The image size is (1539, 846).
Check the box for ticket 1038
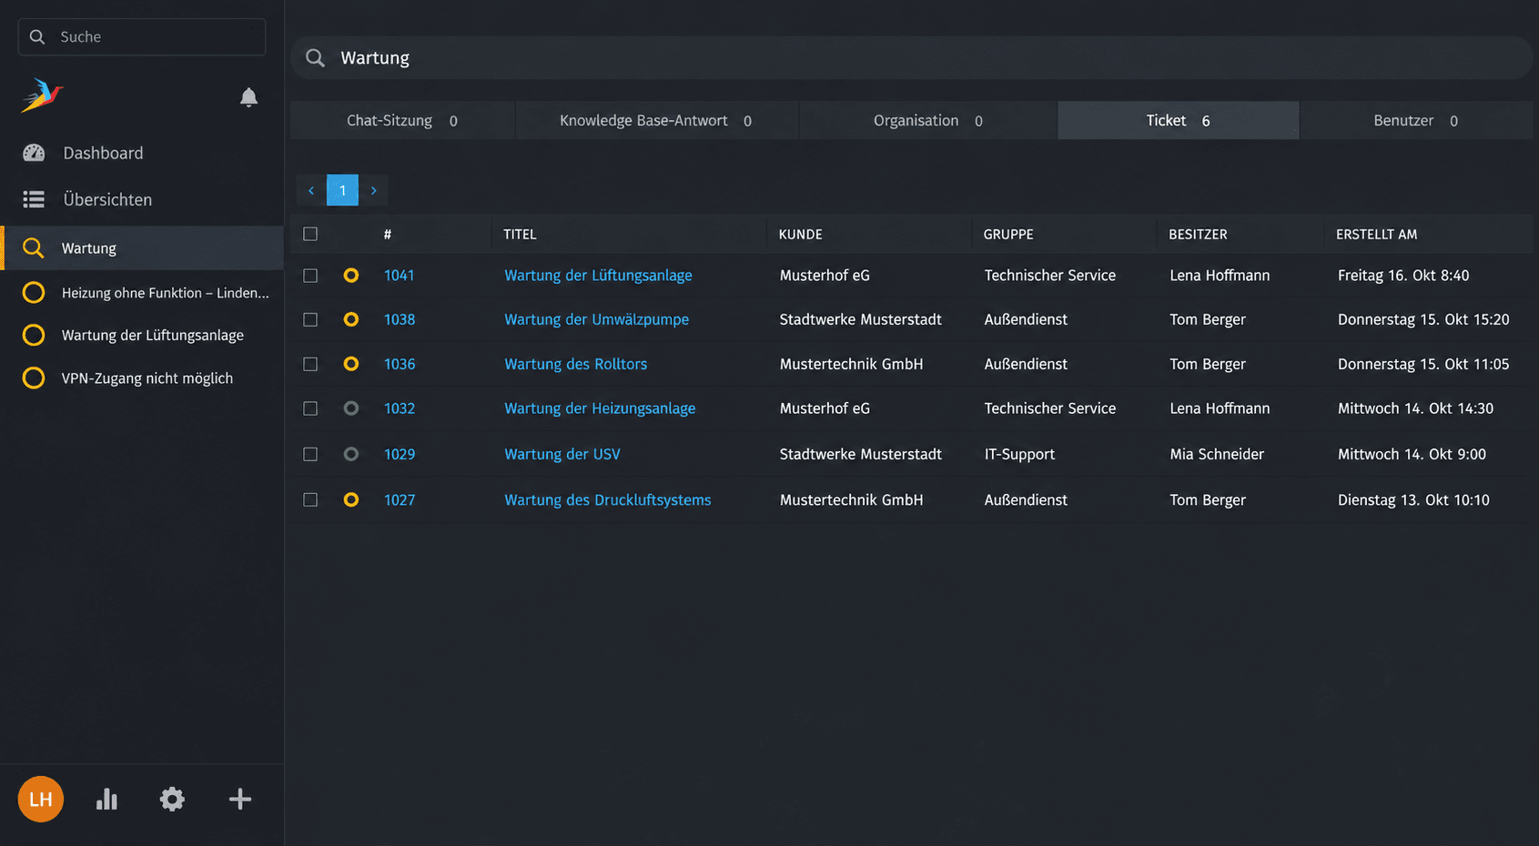click(x=310, y=320)
